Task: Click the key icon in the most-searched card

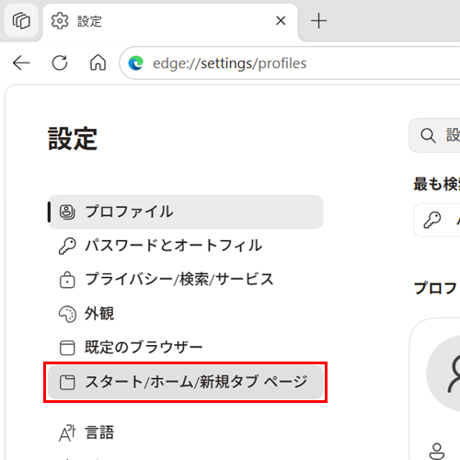Action: 432,220
